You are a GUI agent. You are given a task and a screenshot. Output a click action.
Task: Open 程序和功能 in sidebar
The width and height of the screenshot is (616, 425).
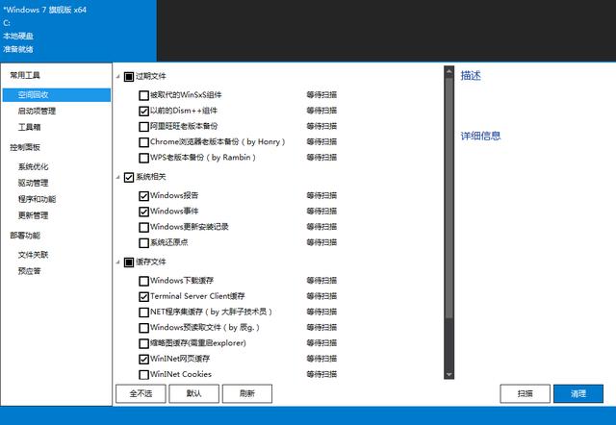point(37,199)
